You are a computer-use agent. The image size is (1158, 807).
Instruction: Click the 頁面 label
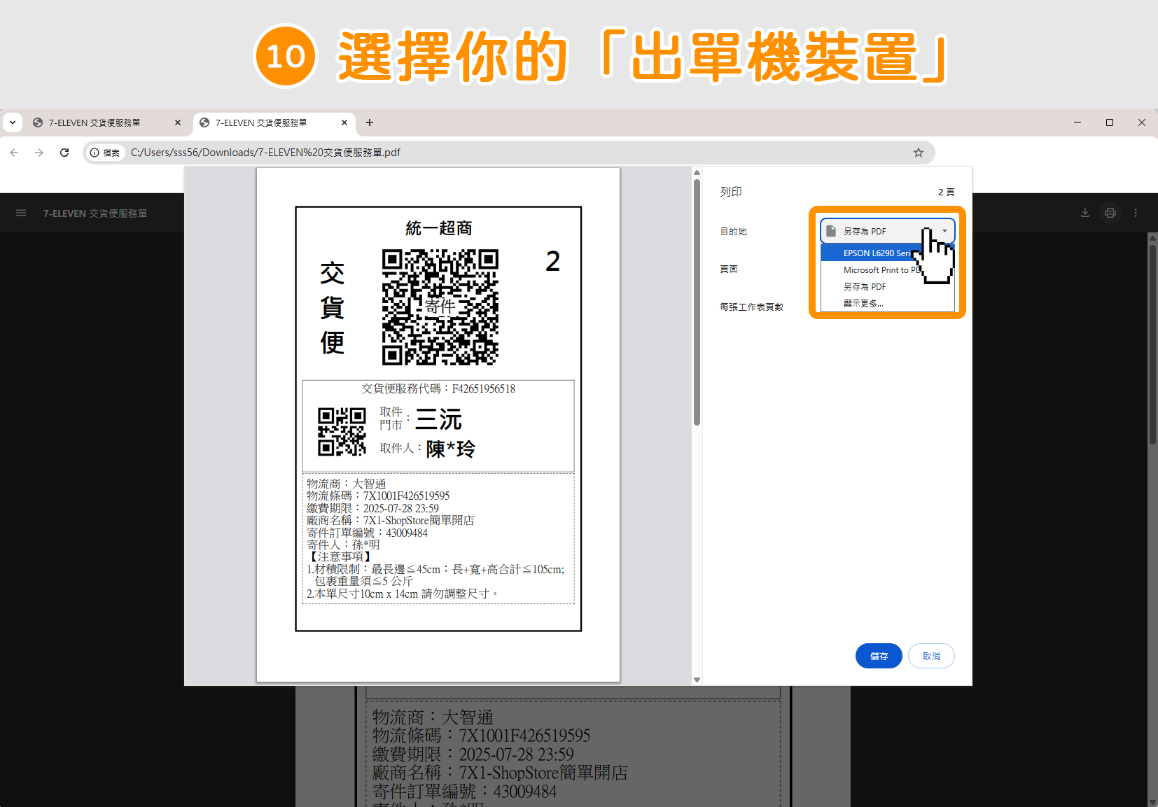point(729,269)
